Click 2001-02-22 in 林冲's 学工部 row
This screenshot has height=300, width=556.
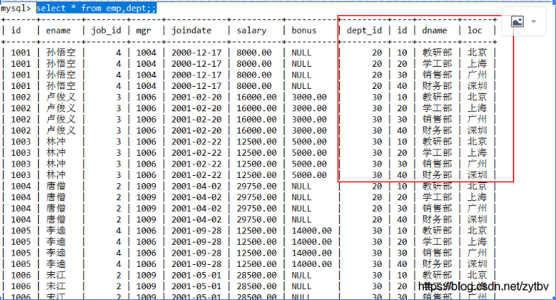coord(196,153)
